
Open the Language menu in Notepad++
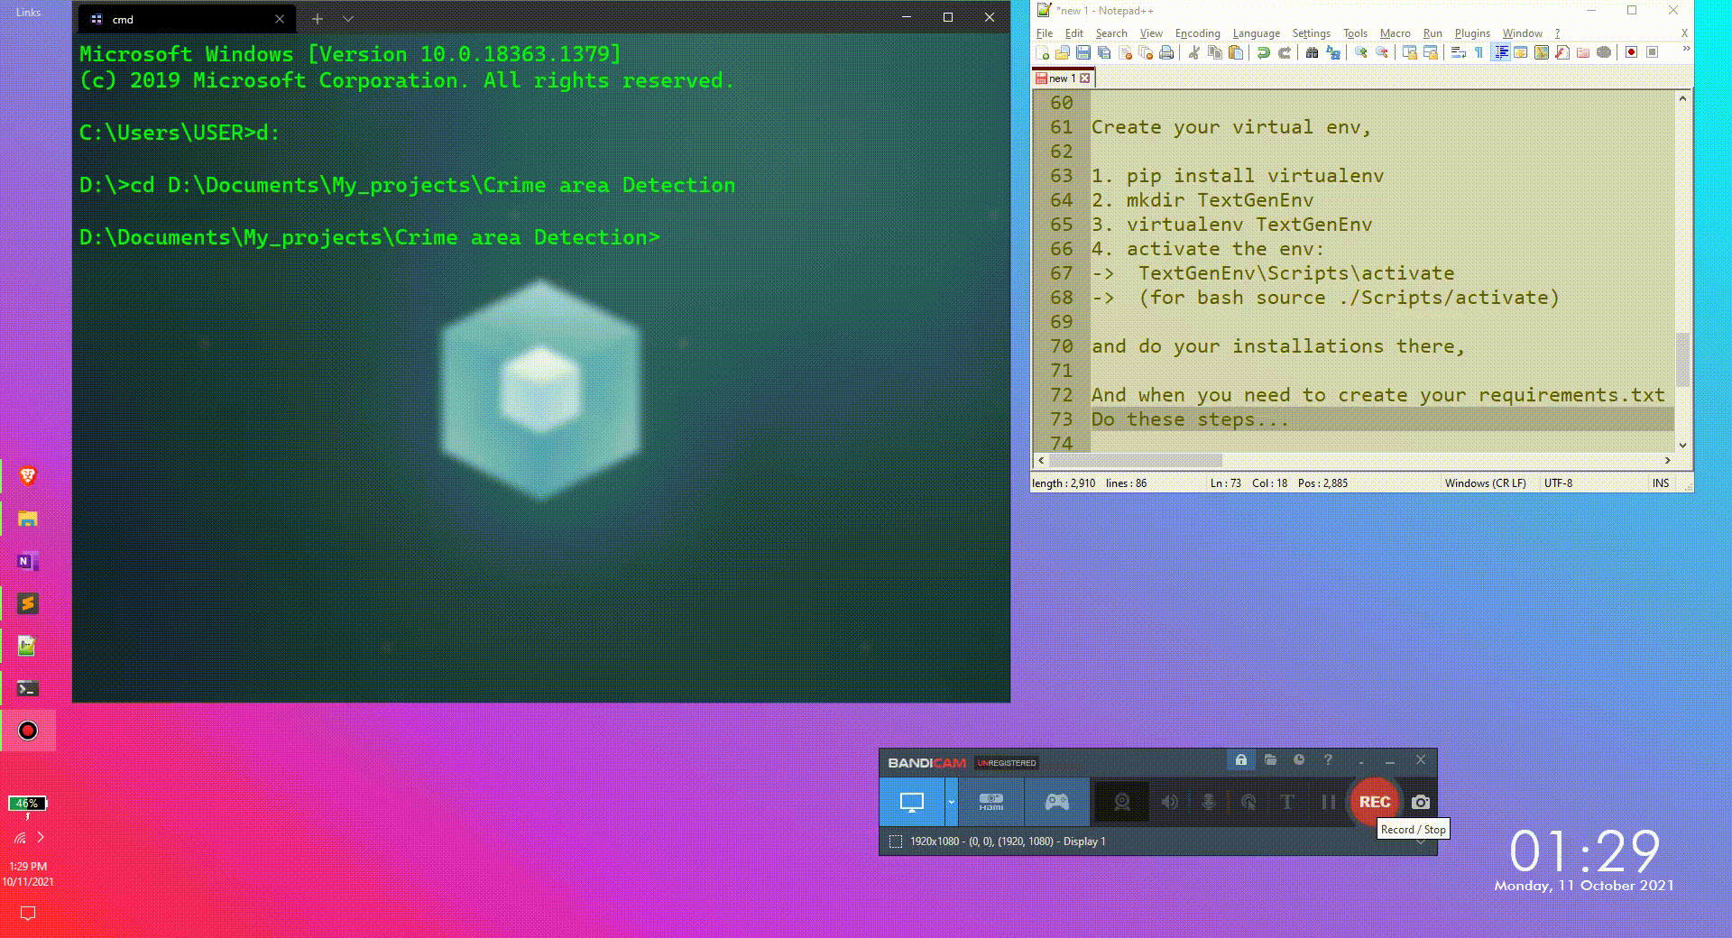[x=1256, y=33]
